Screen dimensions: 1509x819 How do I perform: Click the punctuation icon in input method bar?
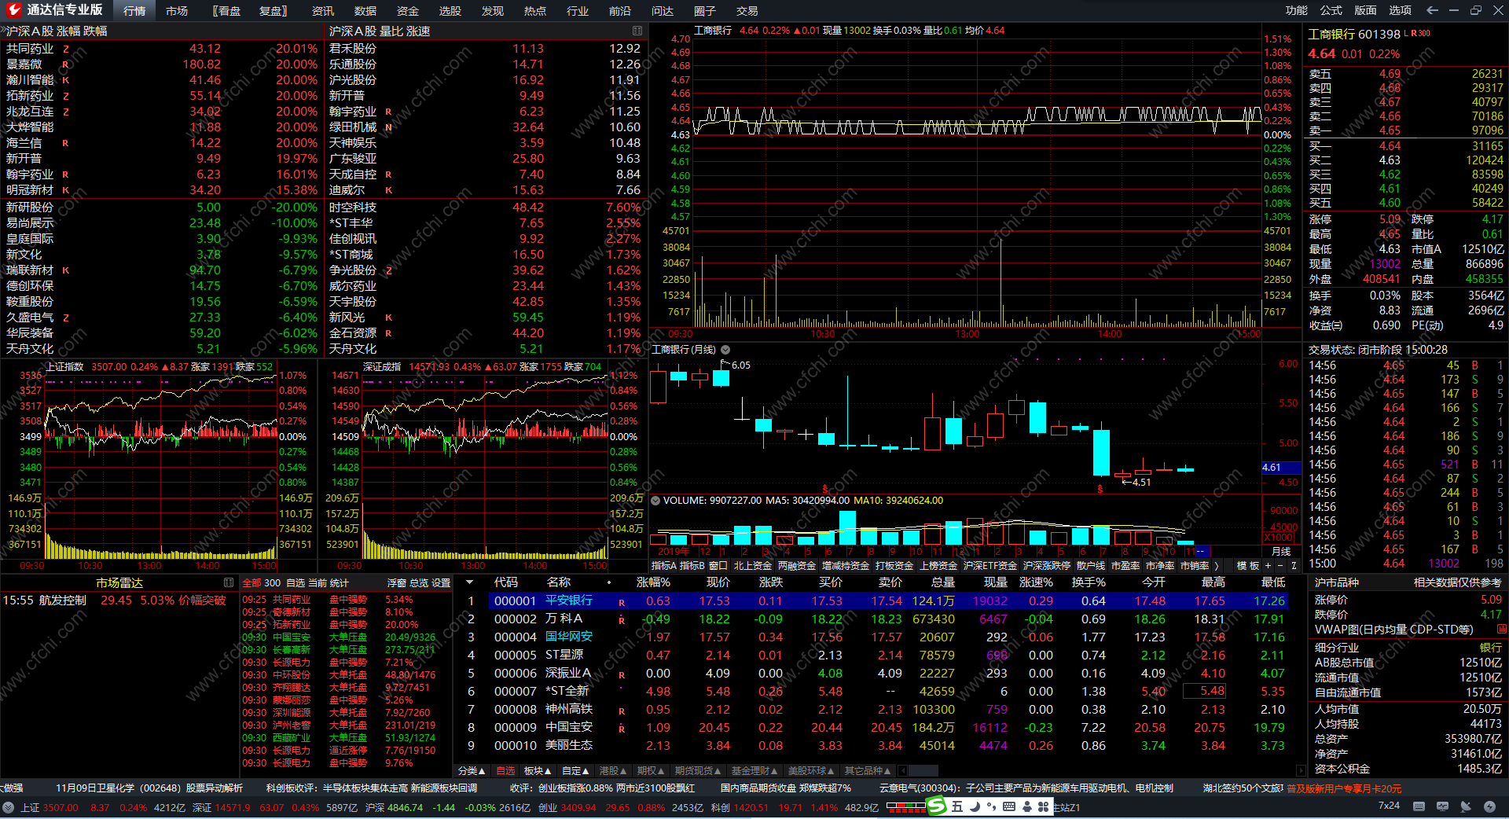[x=991, y=806]
